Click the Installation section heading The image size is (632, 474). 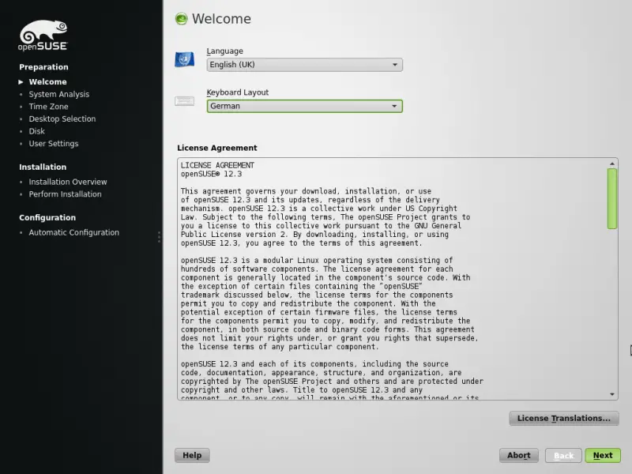tap(43, 167)
